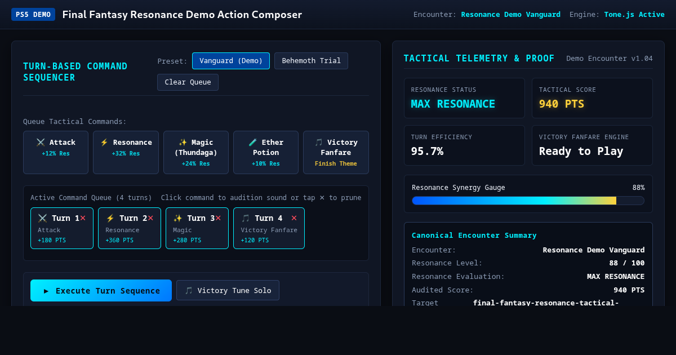Click the Resonance Synergy Gauge bar

528,201
